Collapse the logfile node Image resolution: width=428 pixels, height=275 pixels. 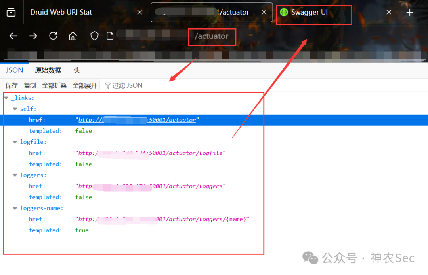[15, 142]
